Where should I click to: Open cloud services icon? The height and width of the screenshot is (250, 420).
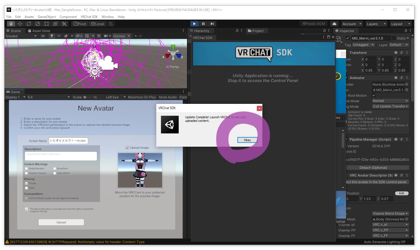(x=334, y=24)
